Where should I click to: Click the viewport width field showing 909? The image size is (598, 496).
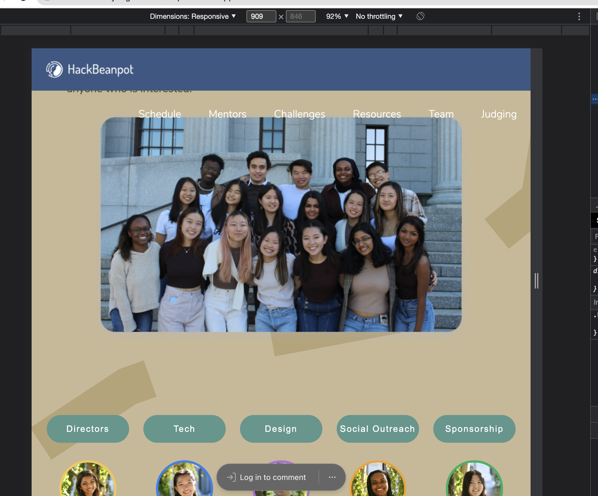[261, 16]
